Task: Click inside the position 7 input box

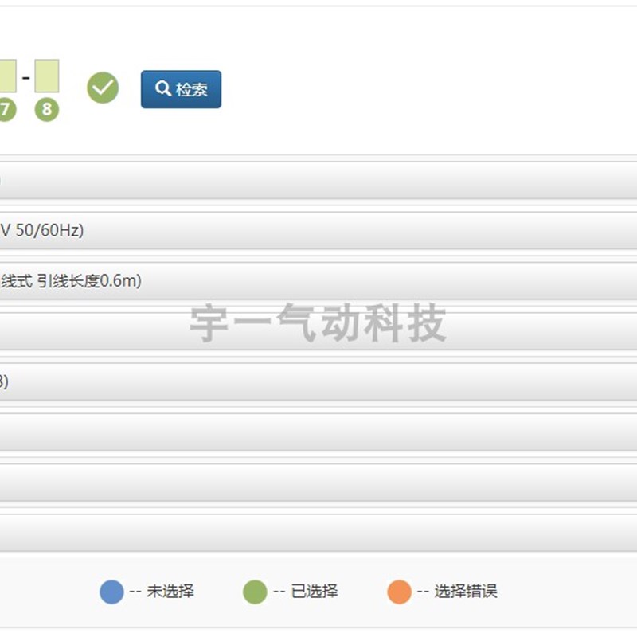Action: pyautogui.click(x=6, y=76)
